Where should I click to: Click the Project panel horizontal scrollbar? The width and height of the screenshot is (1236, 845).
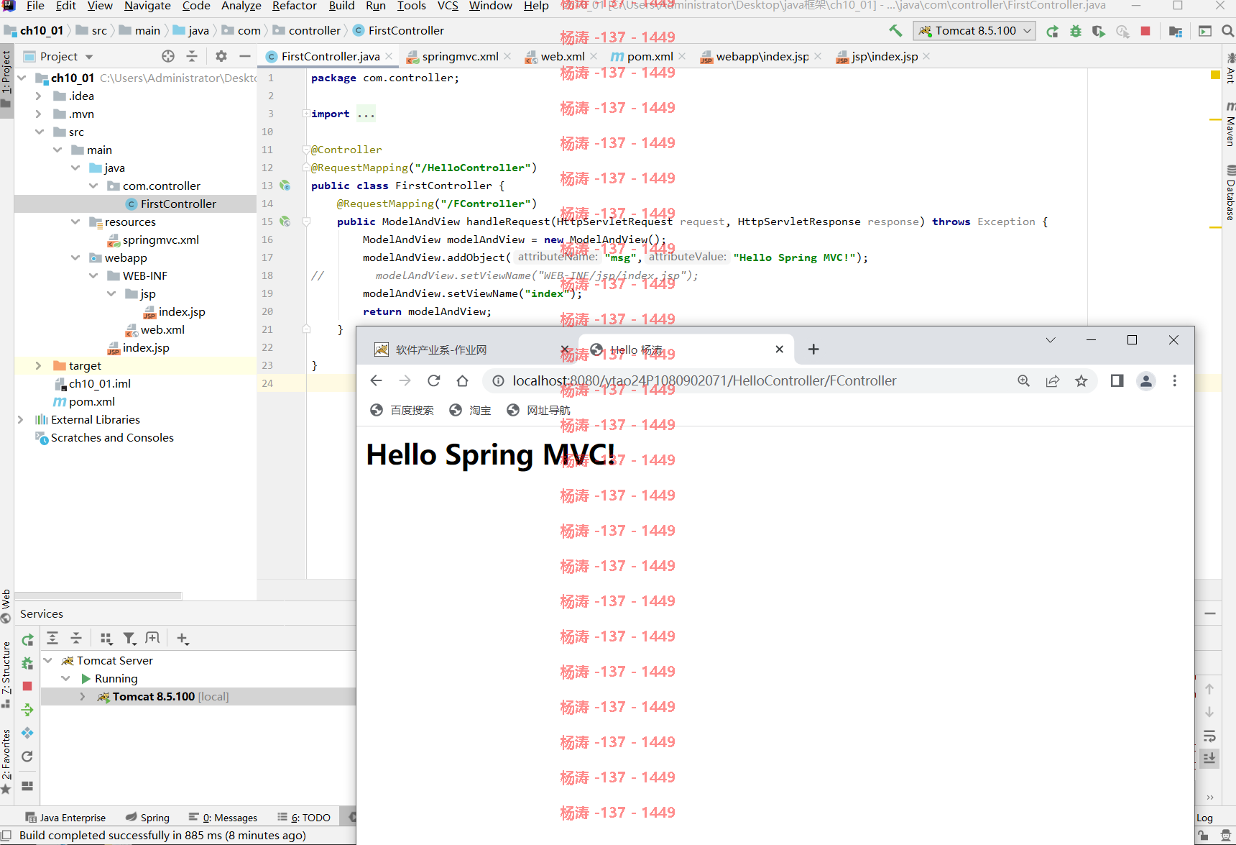tap(98, 595)
